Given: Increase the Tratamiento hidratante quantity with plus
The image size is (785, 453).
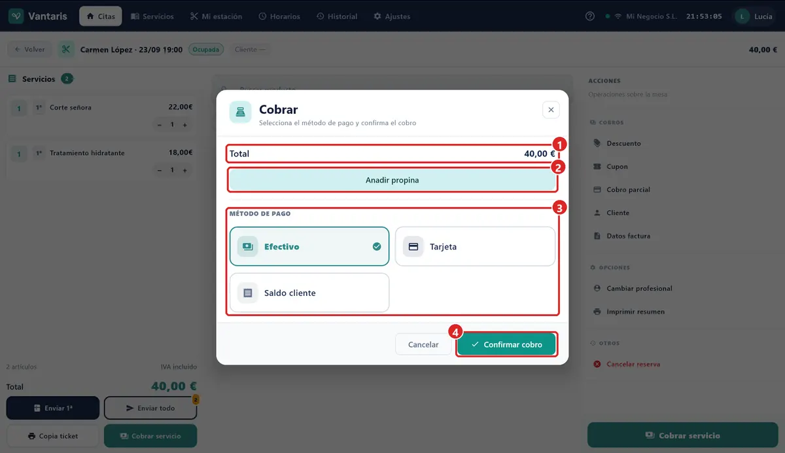Looking at the screenshot, I should 185,170.
